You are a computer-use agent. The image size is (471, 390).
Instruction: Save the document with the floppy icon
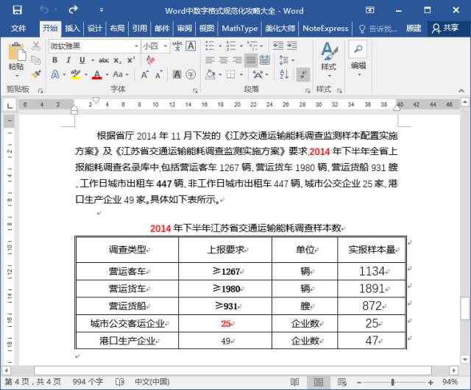tap(17, 10)
